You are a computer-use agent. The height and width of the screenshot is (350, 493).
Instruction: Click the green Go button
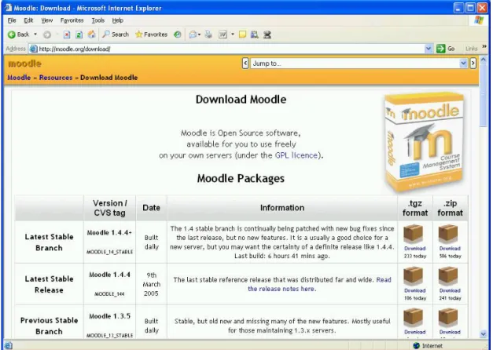(x=446, y=49)
